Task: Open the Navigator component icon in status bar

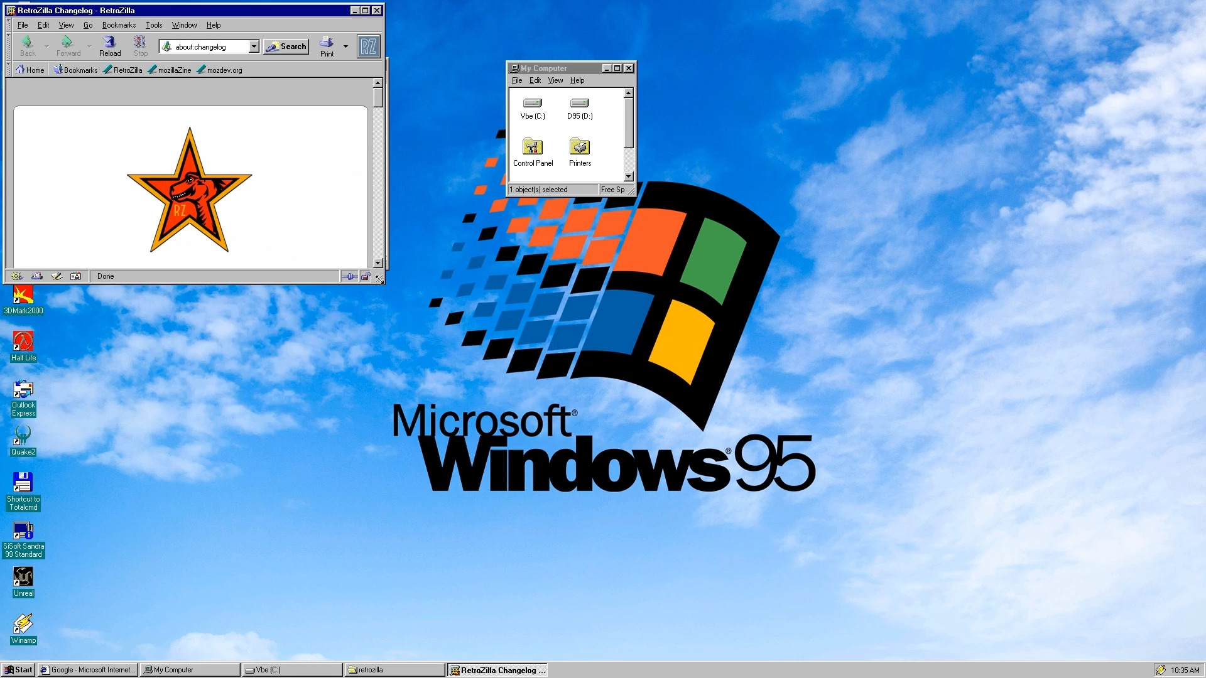Action: click(x=17, y=276)
